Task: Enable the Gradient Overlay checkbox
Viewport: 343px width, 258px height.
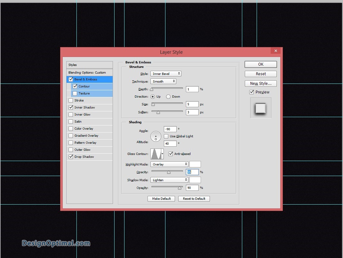Action: pyautogui.click(x=71, y=136)
